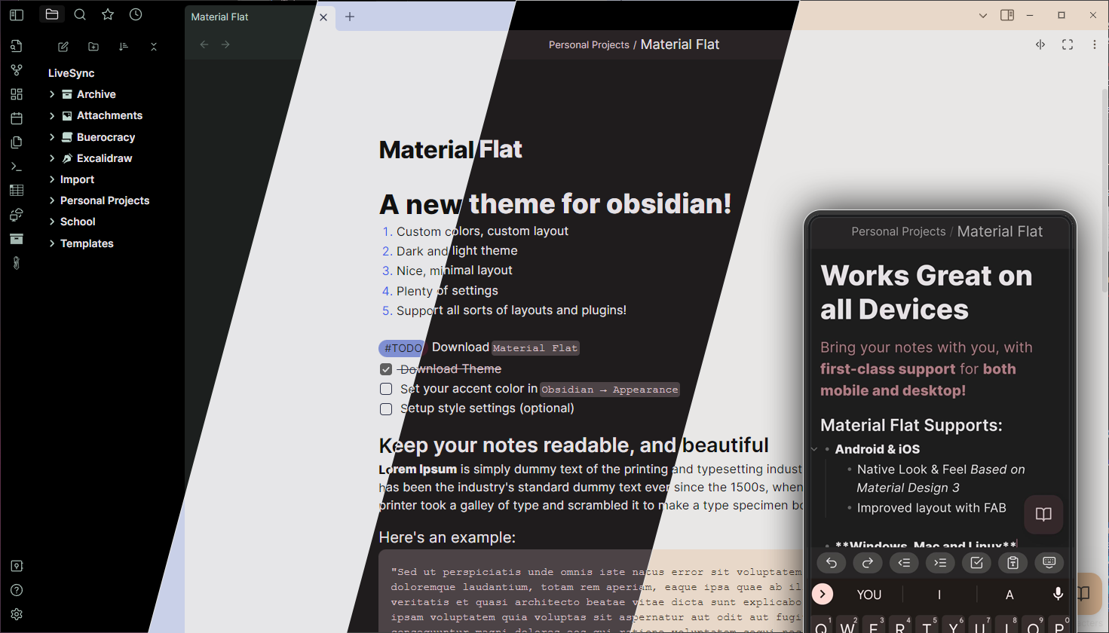The height and width of the screenshot is (633, 1109).
Task: Click the archive box ribbon icon
Action: pos(17,239)
